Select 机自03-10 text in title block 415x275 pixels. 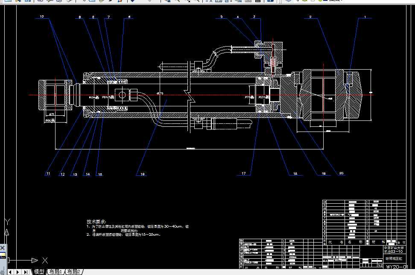point(394,252)
